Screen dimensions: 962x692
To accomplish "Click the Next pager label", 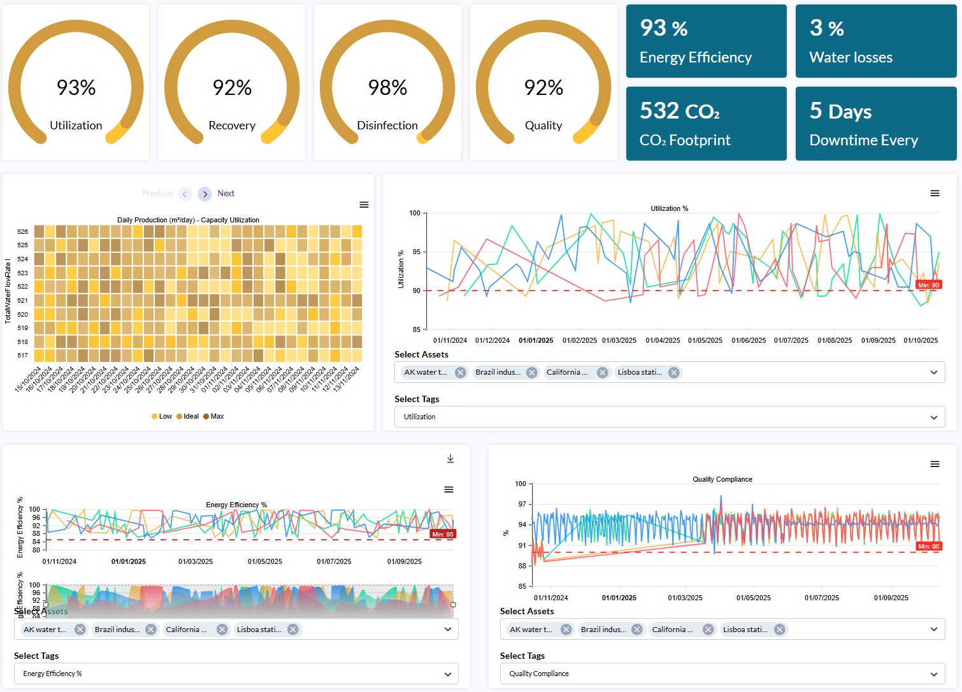I will (x=226, y=194).
